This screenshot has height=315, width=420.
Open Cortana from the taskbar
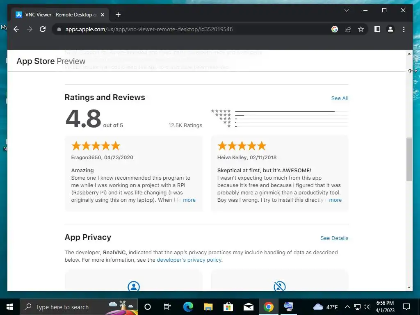(x=148, y=307)
